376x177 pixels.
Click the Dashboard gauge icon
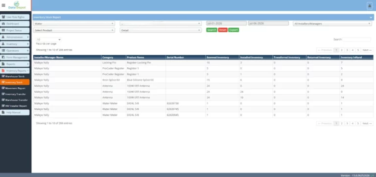point(3,24)
